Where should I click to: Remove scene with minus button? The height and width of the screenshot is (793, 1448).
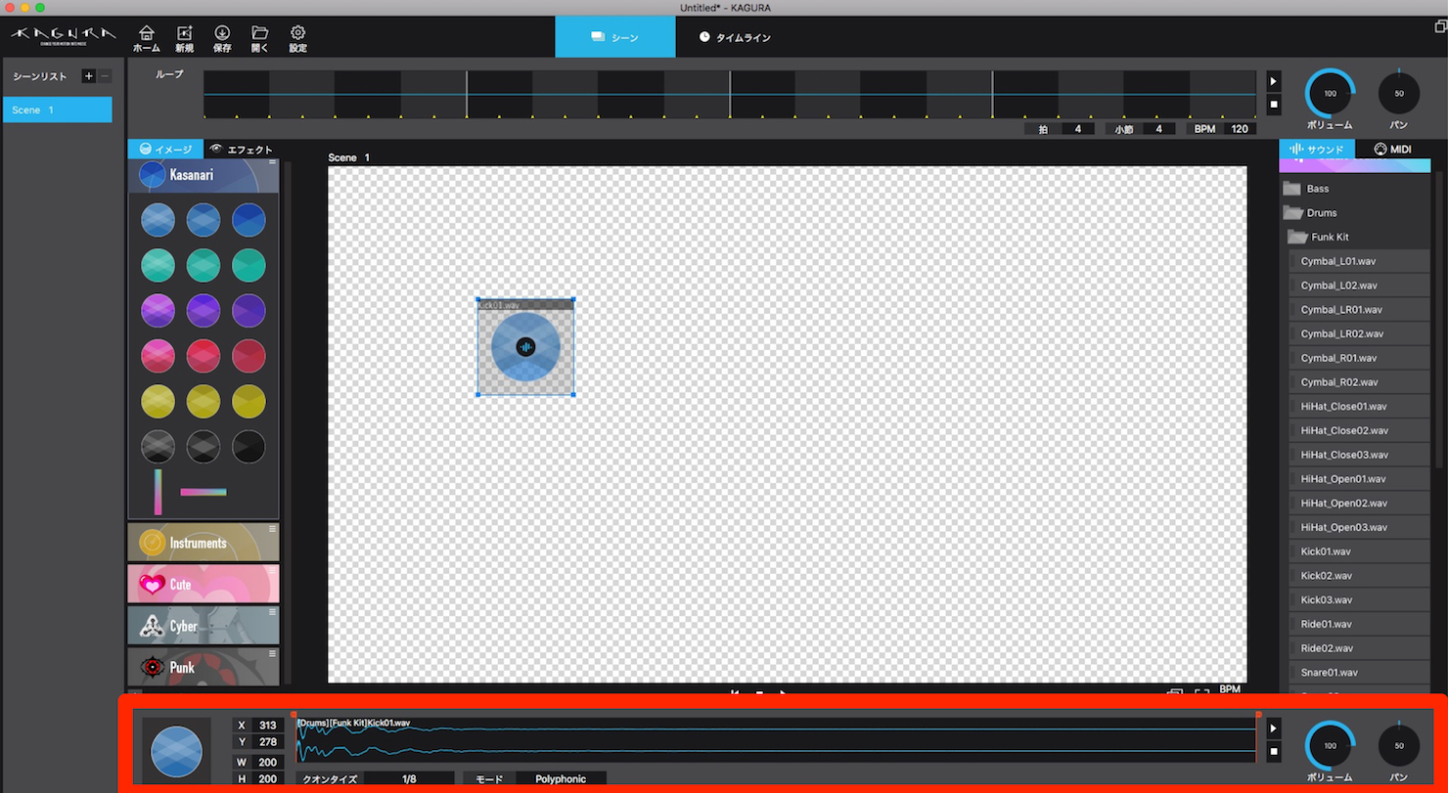[105, 76]
